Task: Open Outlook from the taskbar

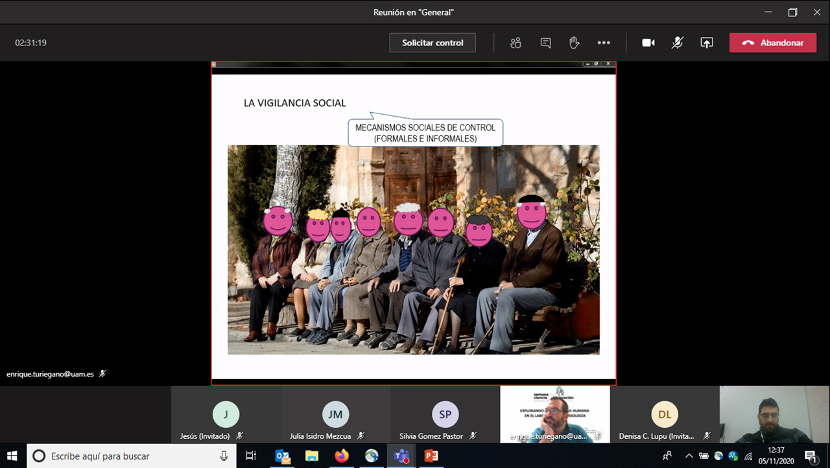Action: coord(283,456)
